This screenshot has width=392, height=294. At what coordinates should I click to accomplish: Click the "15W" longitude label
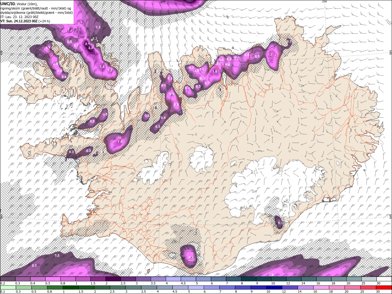click(324, 2)
